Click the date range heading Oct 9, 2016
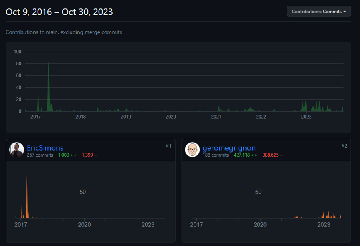The width and height of the screenshot is (360, 246). (59, 12)
